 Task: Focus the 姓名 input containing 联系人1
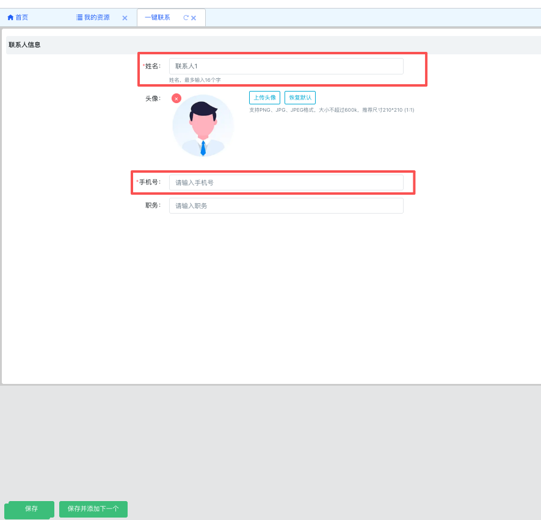286,66
